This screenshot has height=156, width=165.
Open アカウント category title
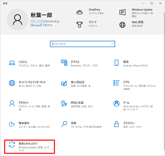tap(23, 102)
